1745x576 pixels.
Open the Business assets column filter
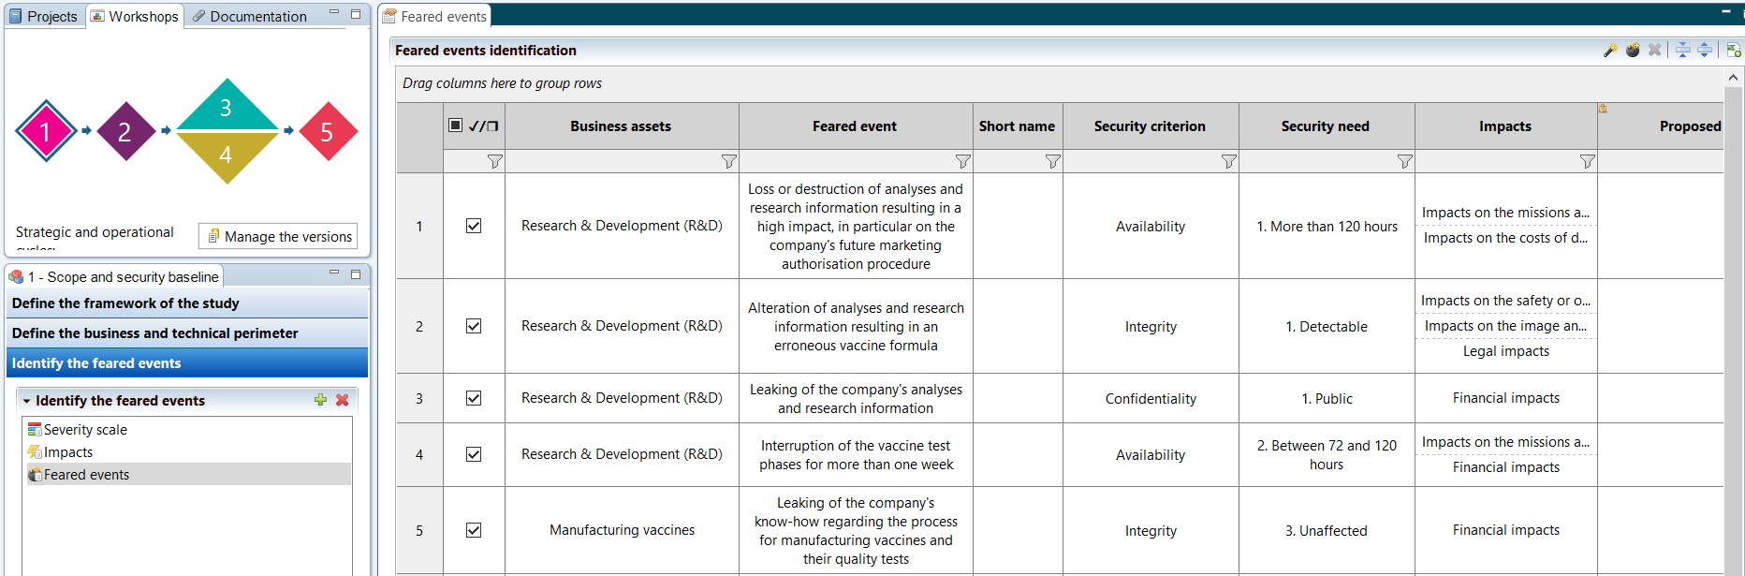pyautogui.click(x=728, y=162)
